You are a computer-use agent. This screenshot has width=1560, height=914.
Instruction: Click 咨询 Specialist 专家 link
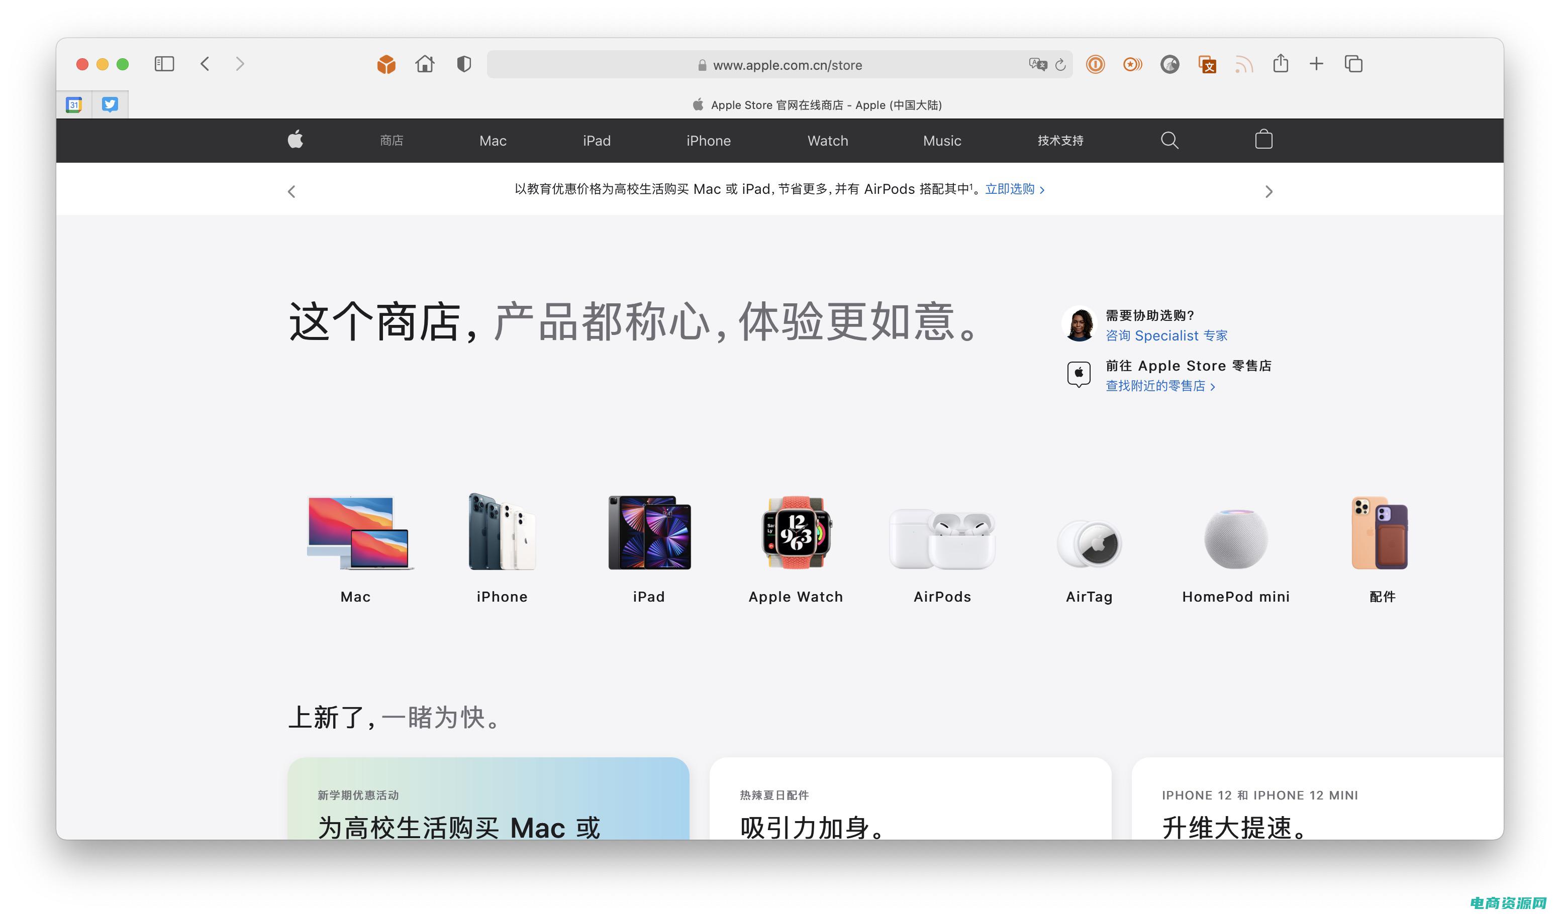click(1166, 335)
